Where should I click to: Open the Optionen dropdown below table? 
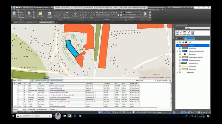click(53, 110)
